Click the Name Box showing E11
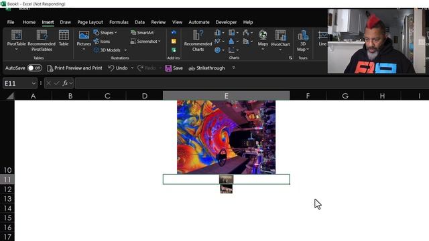Image resolution: width=429 pixels, height=241 pixels. point(16,83)
